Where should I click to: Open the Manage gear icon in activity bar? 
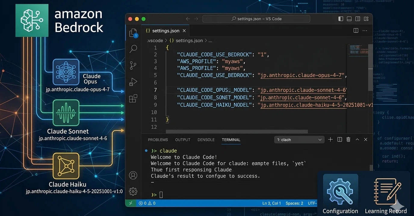(133, 191)
